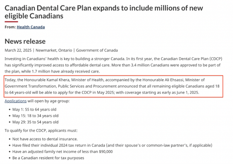Click 'will open by age group' text

(48, 101)
